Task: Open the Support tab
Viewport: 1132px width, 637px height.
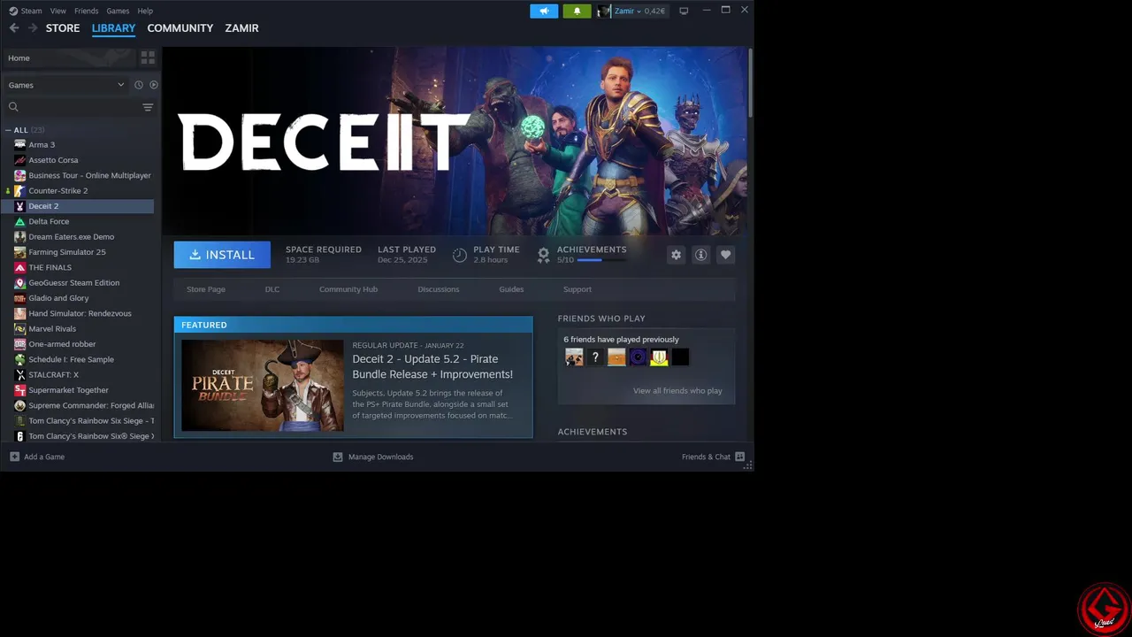Action: 577,289
